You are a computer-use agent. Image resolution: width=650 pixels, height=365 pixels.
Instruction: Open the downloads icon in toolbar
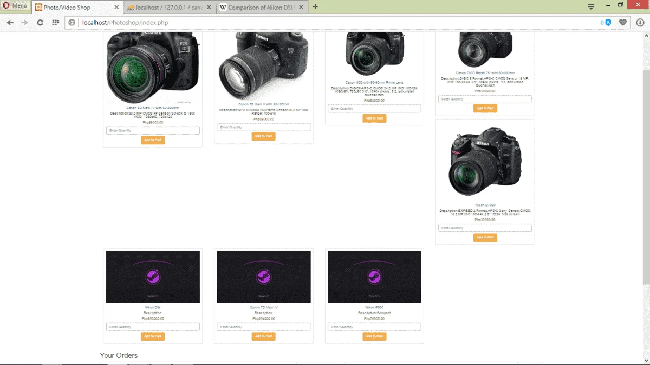pyautogui.click(x=640, y=22)
